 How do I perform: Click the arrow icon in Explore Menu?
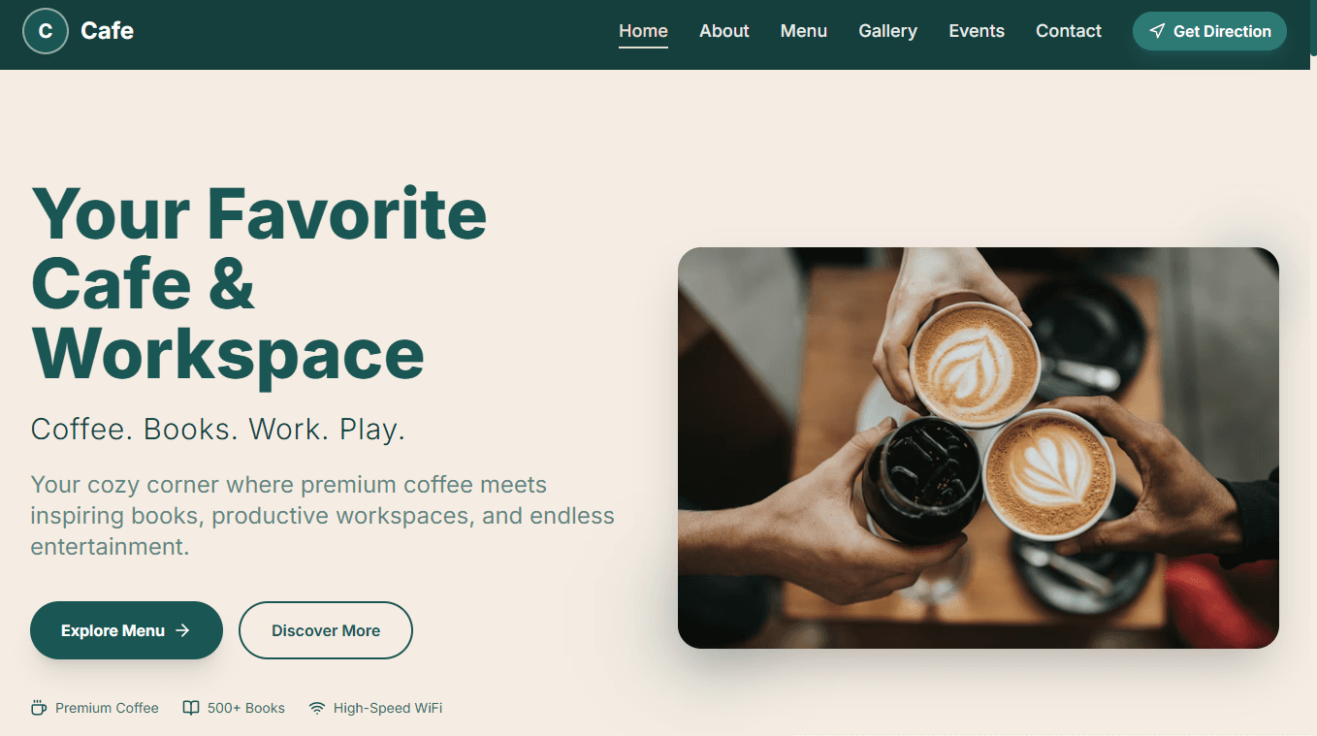182,630
